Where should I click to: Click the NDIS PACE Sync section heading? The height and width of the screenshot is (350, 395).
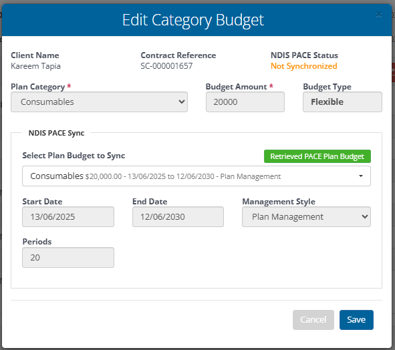pos(56,133)
